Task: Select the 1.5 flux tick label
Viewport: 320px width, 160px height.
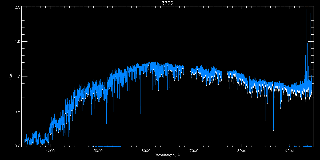Action: point(17,42)
